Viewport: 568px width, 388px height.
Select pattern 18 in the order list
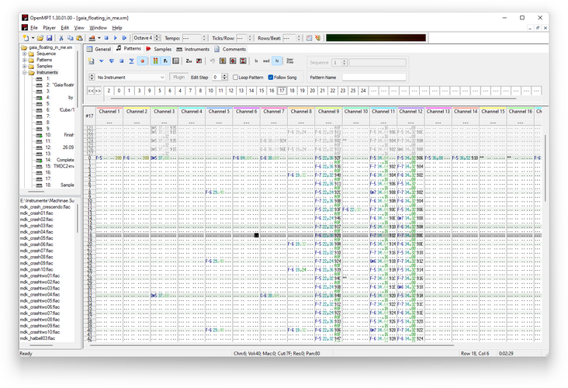point(292,91)
